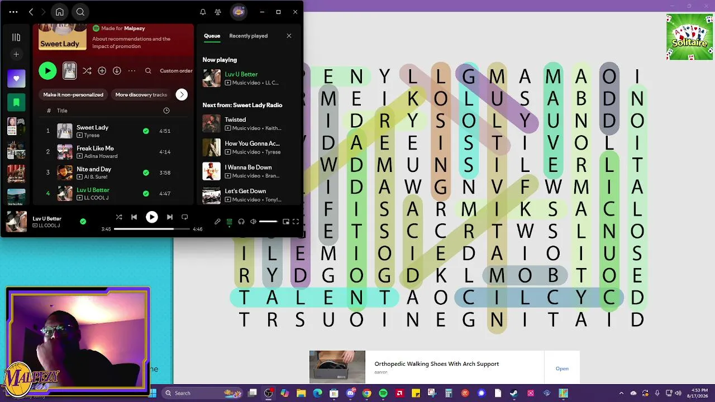715x402 pixels.
Task: Open Spotify notifications bell
Action: tap(203, 12)
